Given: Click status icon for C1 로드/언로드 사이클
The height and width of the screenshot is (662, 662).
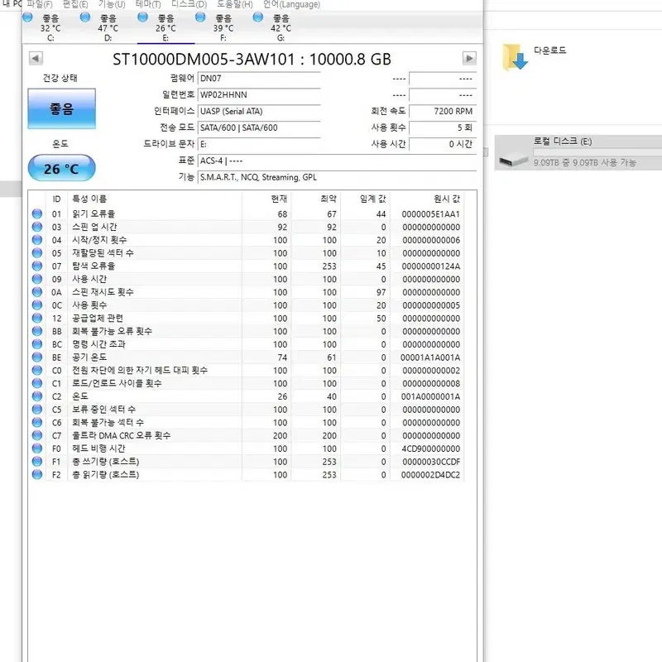Looking at the screenshot, I should pyautogui.click(x=37, y=383).
